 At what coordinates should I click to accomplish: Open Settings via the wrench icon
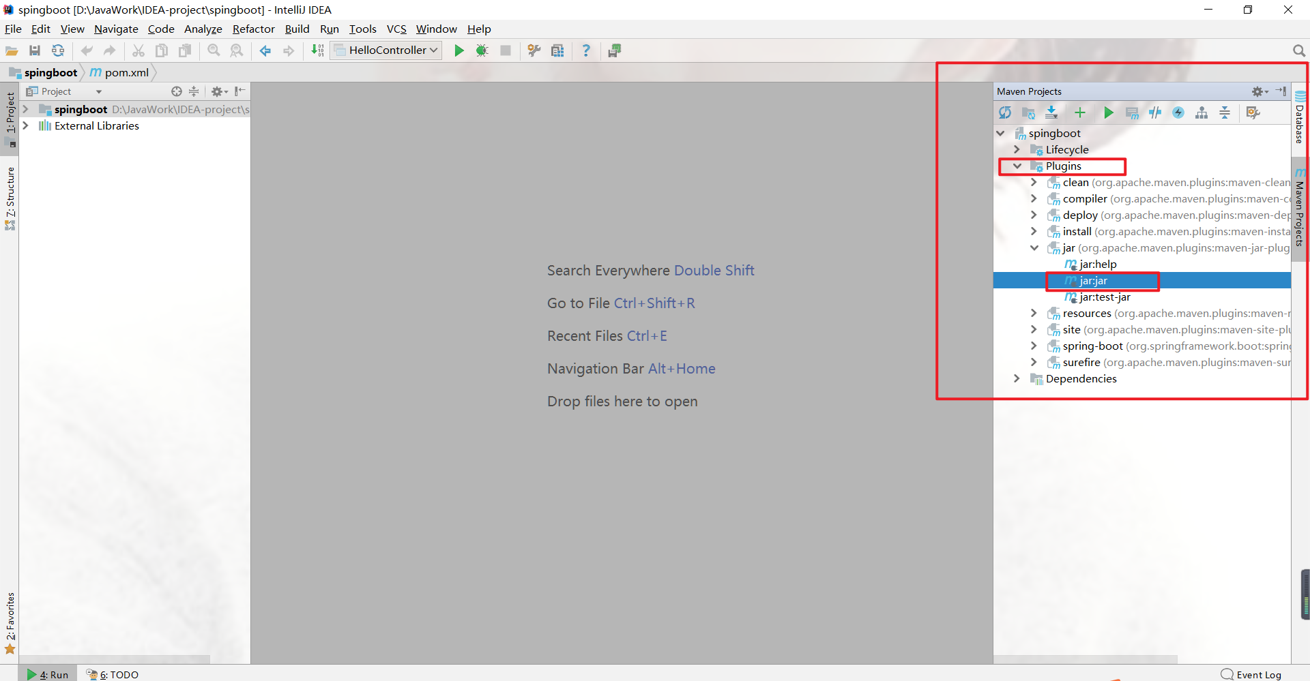point(534,50)
